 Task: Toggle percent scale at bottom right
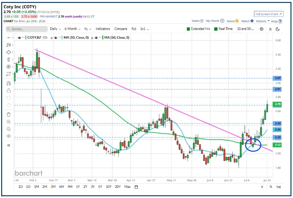(x=271, y=187)
